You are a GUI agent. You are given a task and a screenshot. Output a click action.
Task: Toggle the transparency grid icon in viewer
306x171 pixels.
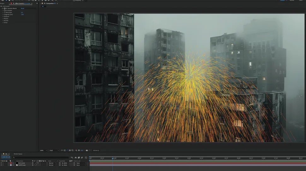click(65, 150)
